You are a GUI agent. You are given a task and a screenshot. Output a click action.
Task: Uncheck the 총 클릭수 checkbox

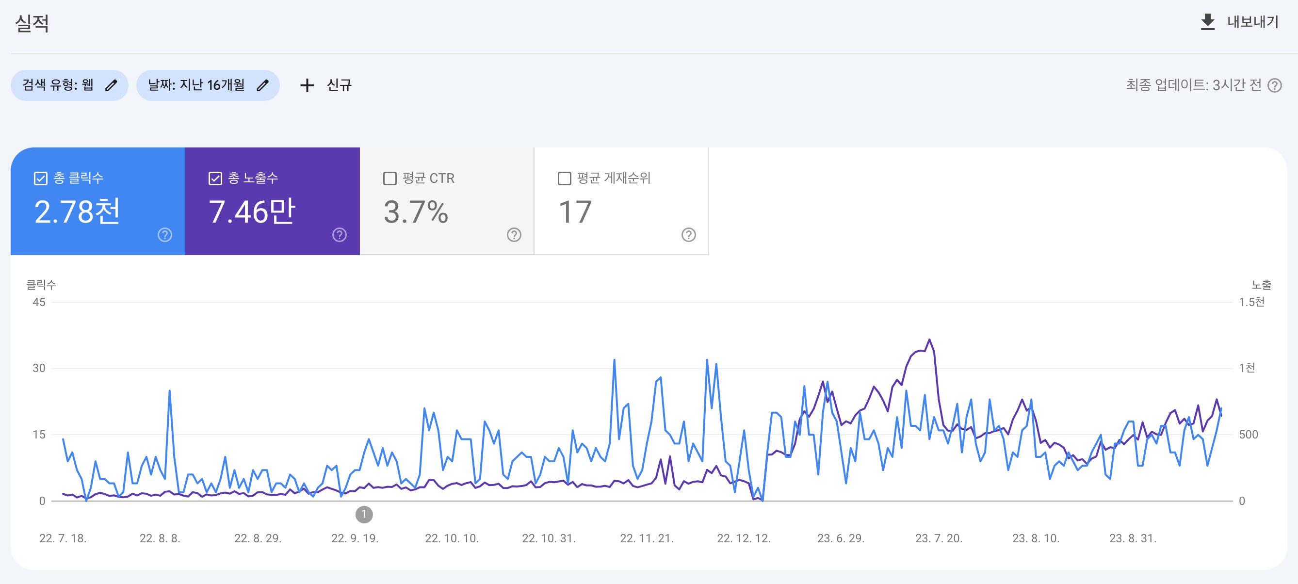[x=41, y=178]
